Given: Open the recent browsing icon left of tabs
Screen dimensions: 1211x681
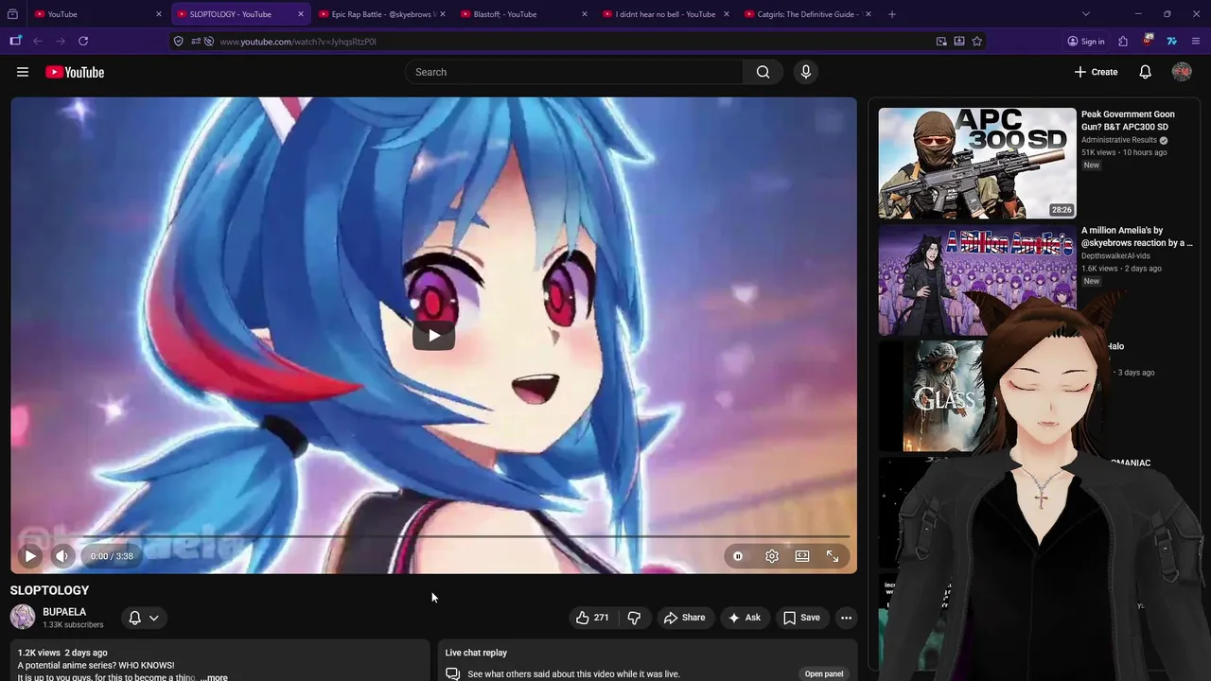Looking at the screenshot, I should (x=13, y=14).
